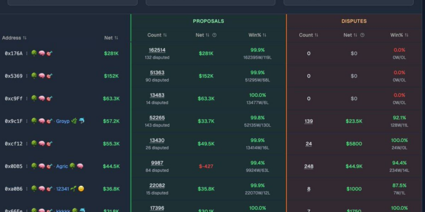Screen dimensions: 425x212
Task: Click the brain emoji after Agric name
Action: pyautogui.click(x=80, y=166)
